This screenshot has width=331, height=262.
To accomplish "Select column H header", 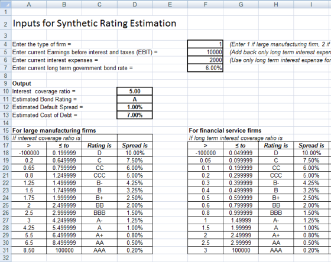I will [x=276, y=4].
